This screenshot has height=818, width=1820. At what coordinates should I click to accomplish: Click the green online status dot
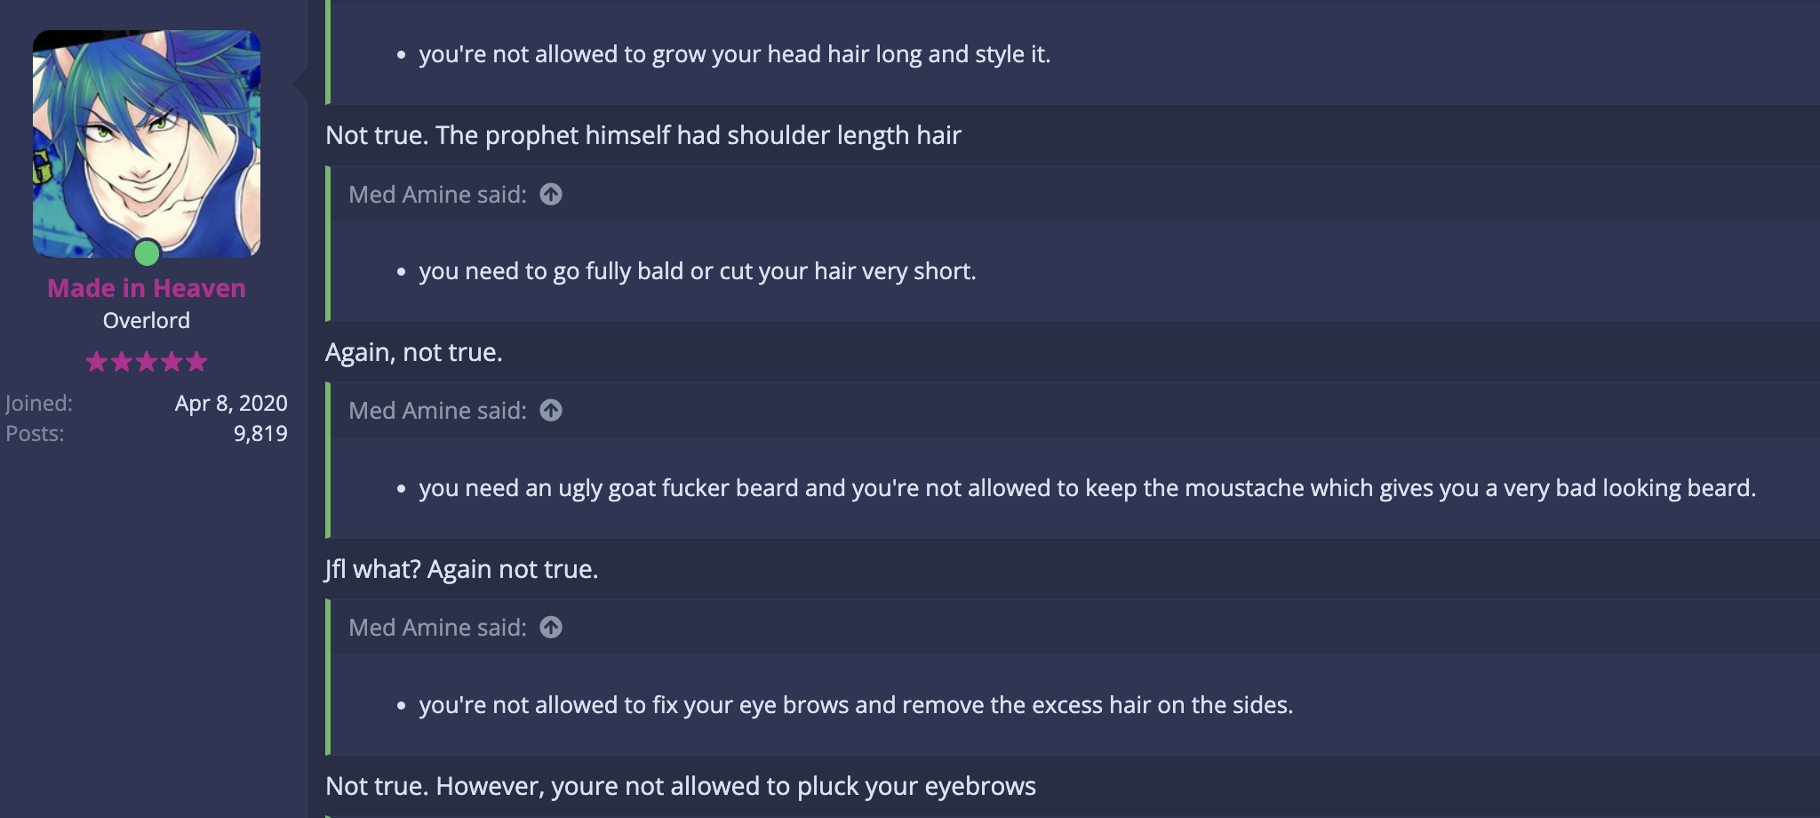pyautogui.click(x=147, y=253)
